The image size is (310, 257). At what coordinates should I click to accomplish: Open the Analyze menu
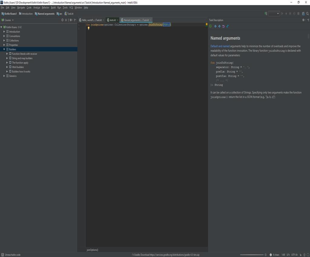(37, 8)
